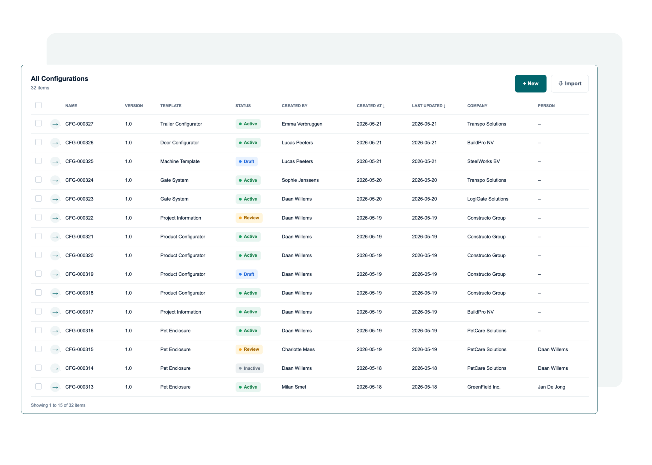Sort by the Created At column

click(371, 106)
